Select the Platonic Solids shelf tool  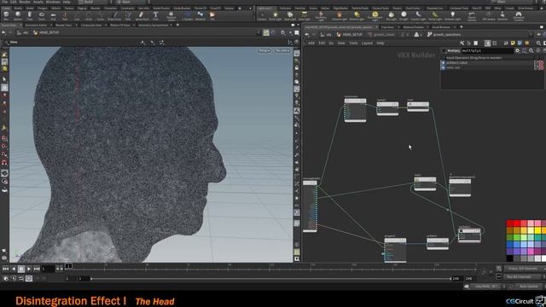[x=171, y=15]
